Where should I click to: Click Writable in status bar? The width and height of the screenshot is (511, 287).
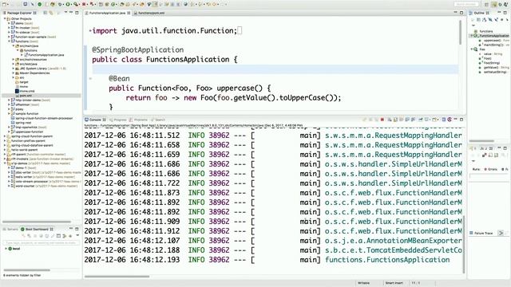coord(364,283)
